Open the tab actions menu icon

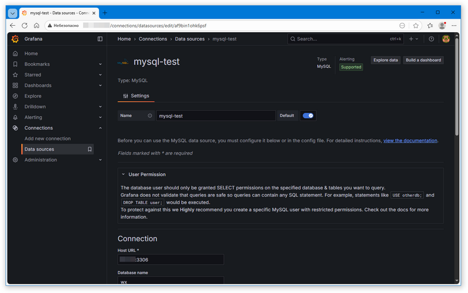point(12,13)
